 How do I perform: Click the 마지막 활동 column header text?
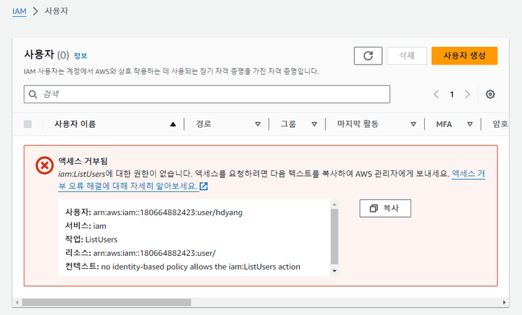tap(358, 124)
